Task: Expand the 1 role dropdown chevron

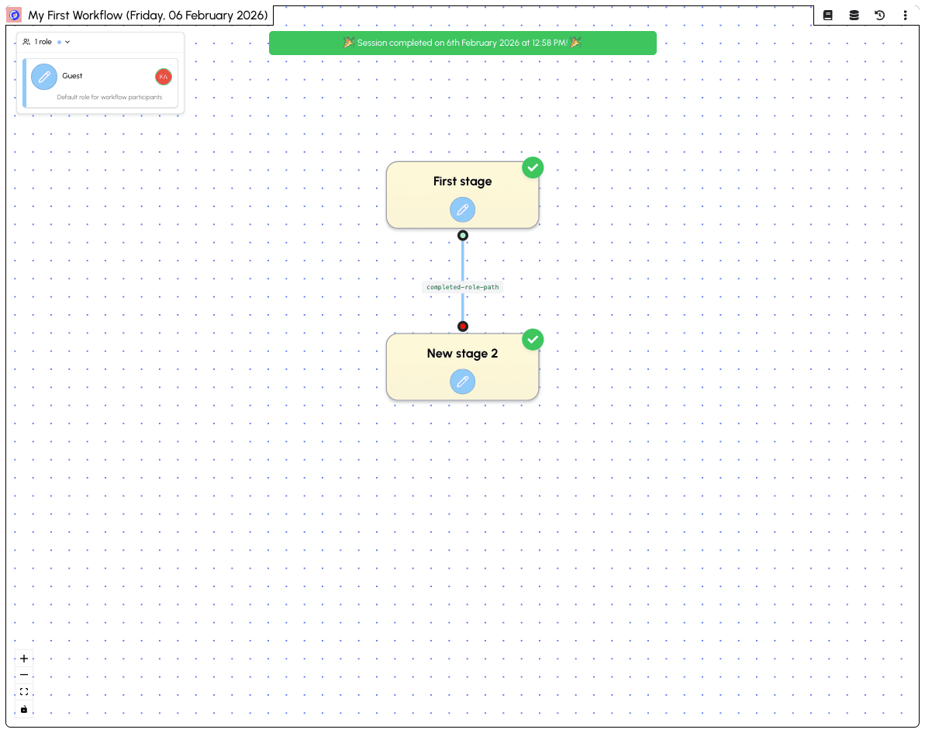Action: coord(67,42)
